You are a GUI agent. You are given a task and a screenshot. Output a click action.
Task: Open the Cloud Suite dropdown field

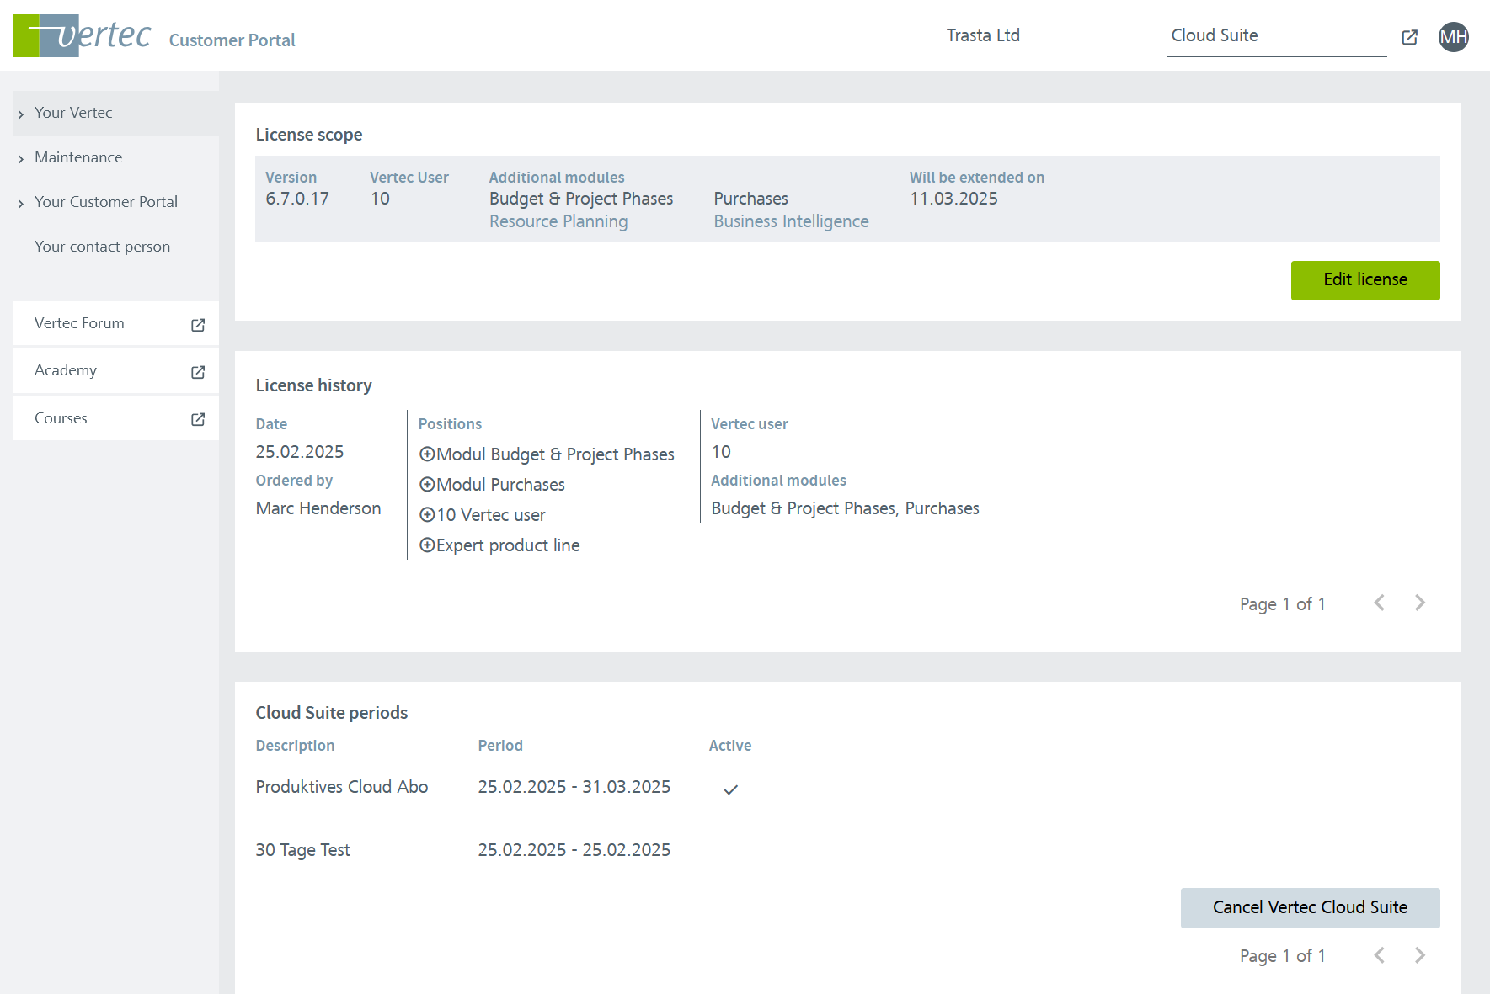click(1276, 36)
